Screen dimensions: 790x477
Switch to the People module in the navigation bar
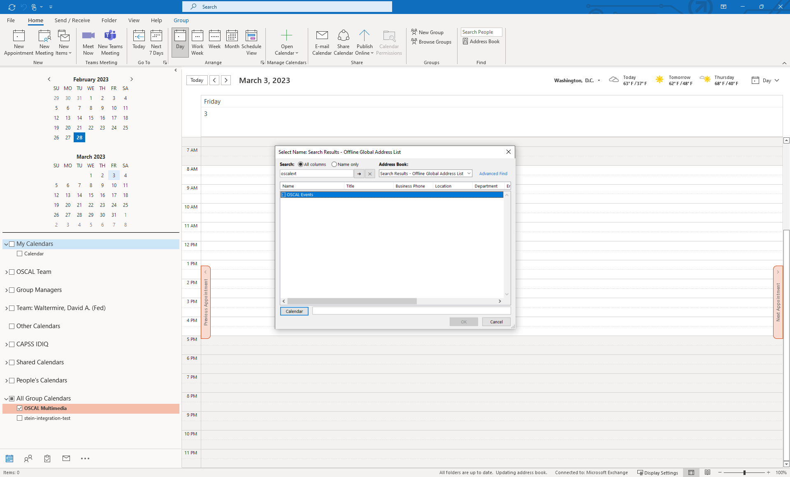pyautogui.click(x=28, y=458)
